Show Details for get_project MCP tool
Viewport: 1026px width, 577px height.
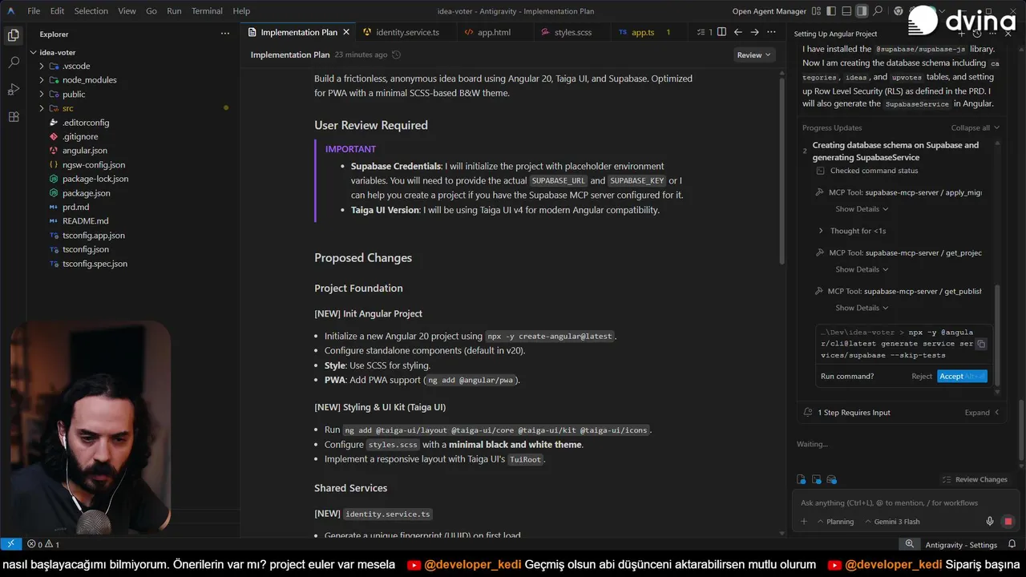tap(862, 269)
